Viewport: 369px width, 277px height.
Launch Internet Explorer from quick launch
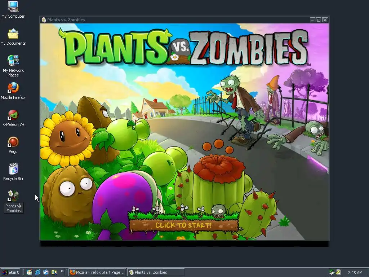coord(37,272)
